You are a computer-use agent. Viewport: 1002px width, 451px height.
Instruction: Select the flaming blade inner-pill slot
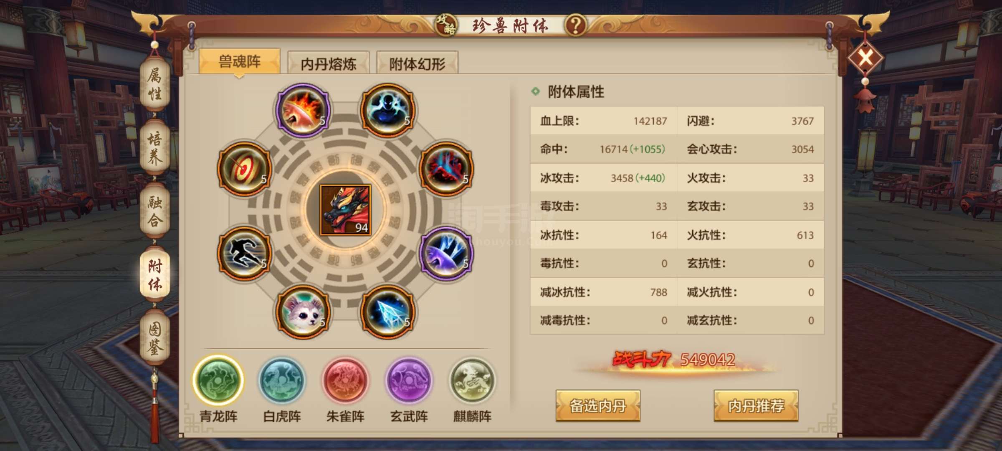(x=303, y=110)
